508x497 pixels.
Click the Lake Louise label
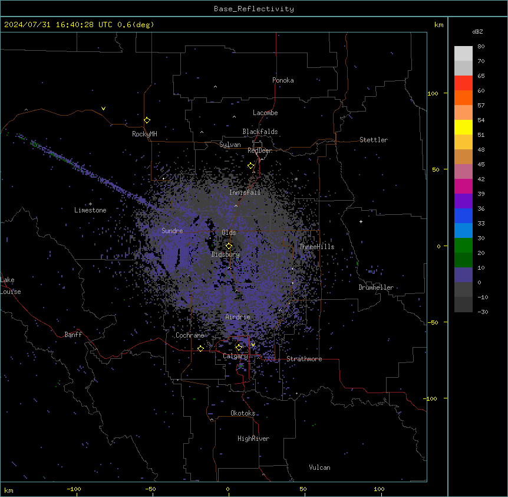point(11,286)
